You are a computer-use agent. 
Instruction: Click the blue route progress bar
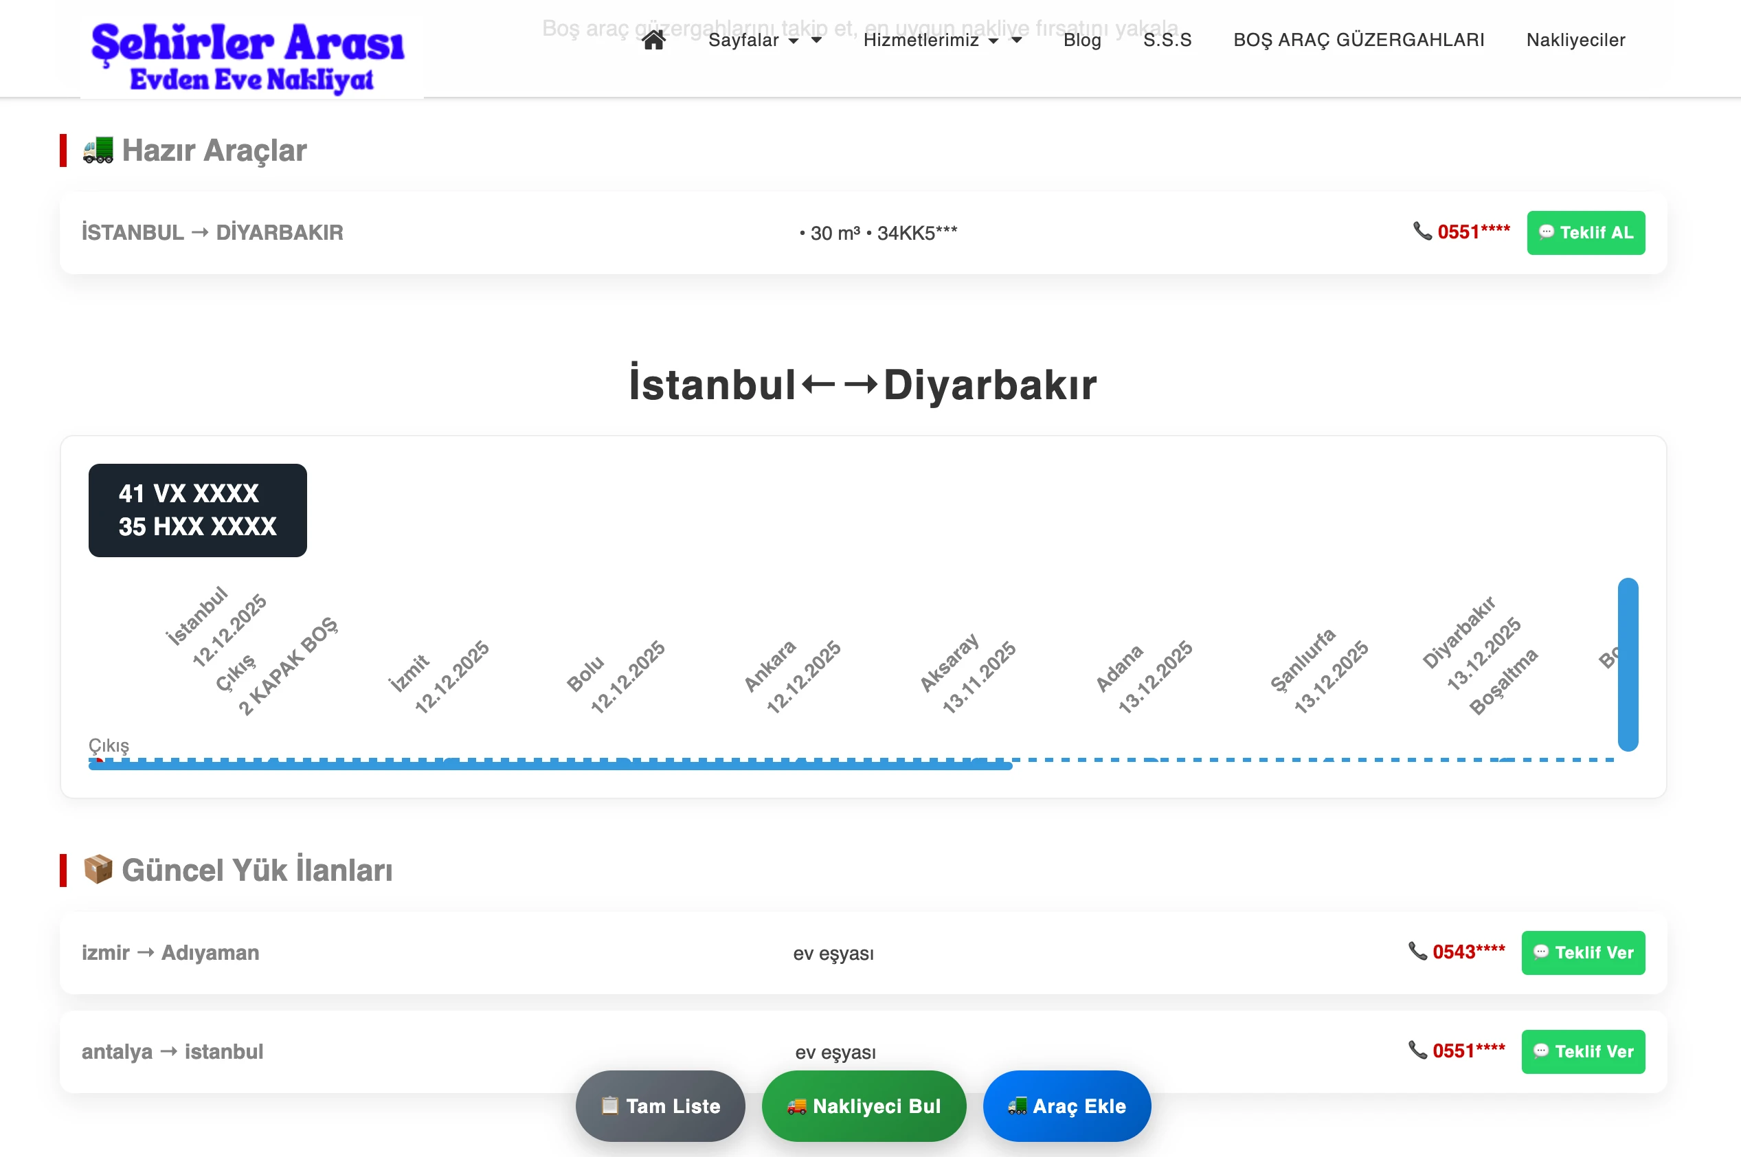550,765
